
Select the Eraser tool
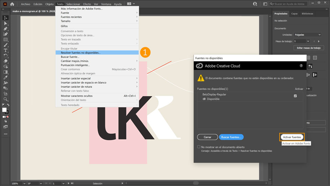[x=6, y=61]
